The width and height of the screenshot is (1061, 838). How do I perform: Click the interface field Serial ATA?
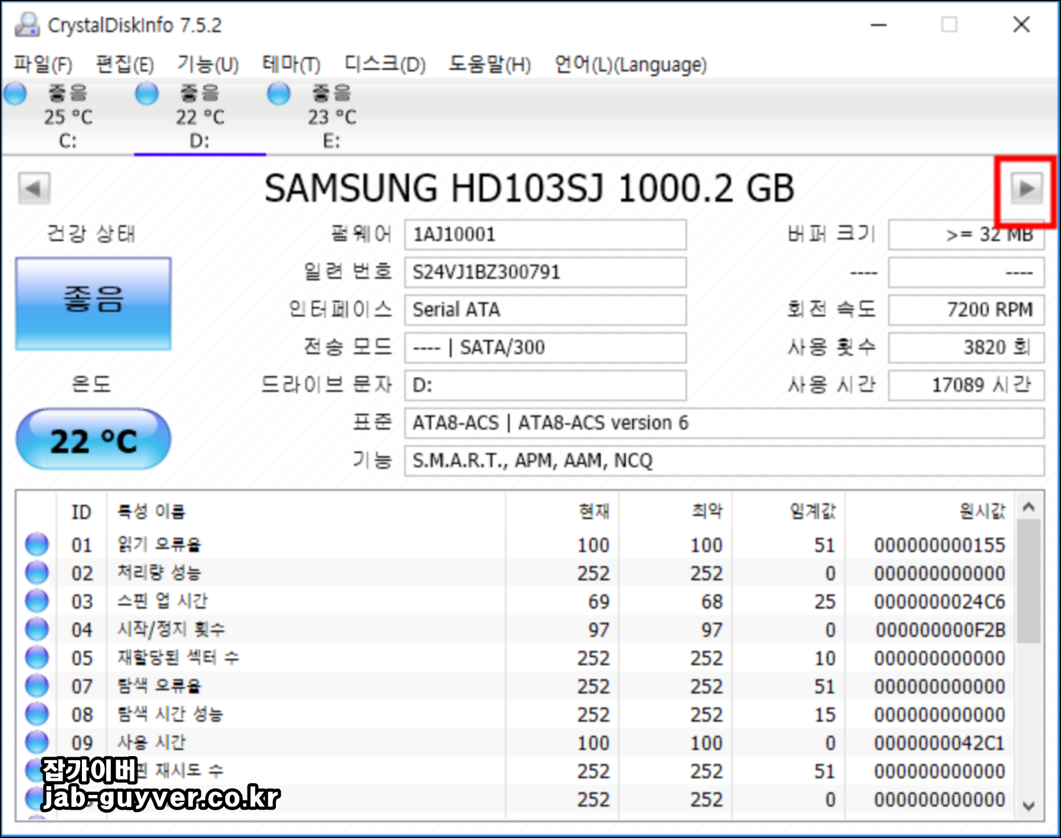pos(545,310)
